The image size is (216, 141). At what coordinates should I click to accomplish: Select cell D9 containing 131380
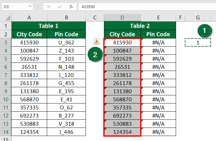122,91
